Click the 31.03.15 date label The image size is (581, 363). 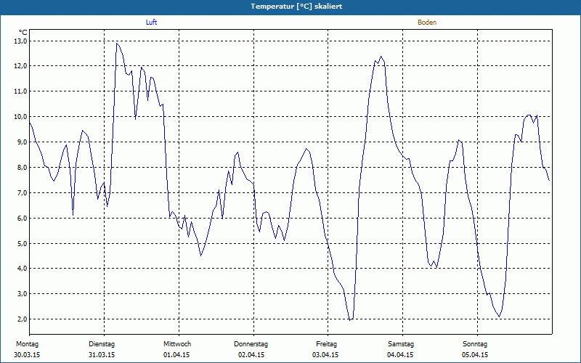coord(102,355)
